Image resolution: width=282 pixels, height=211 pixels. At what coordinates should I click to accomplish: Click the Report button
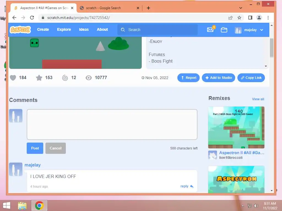[188, 78]
